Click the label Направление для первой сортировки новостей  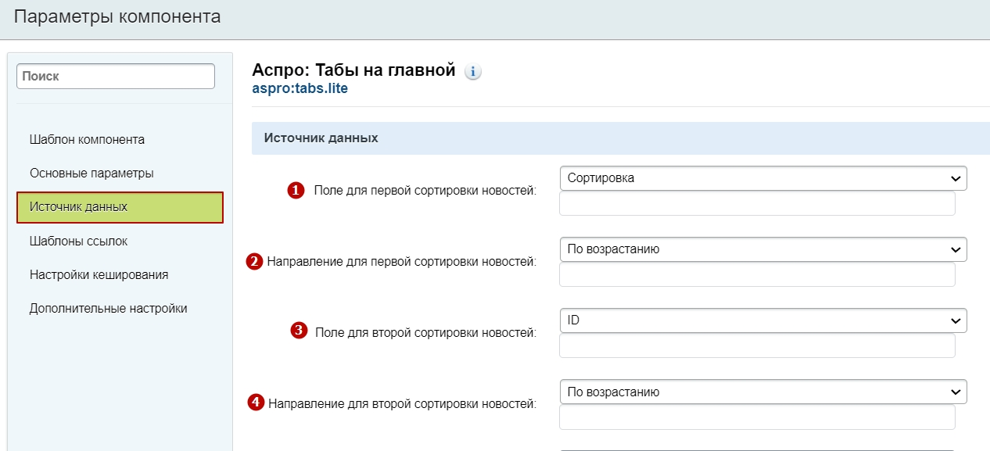[x=402, y=262]
